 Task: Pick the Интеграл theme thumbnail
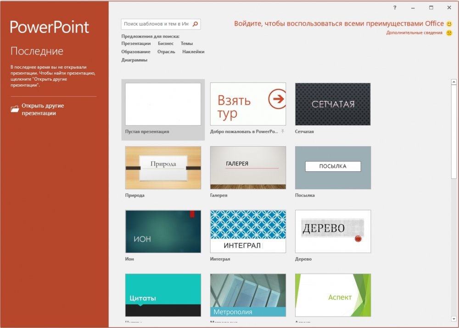pos(248,231)
